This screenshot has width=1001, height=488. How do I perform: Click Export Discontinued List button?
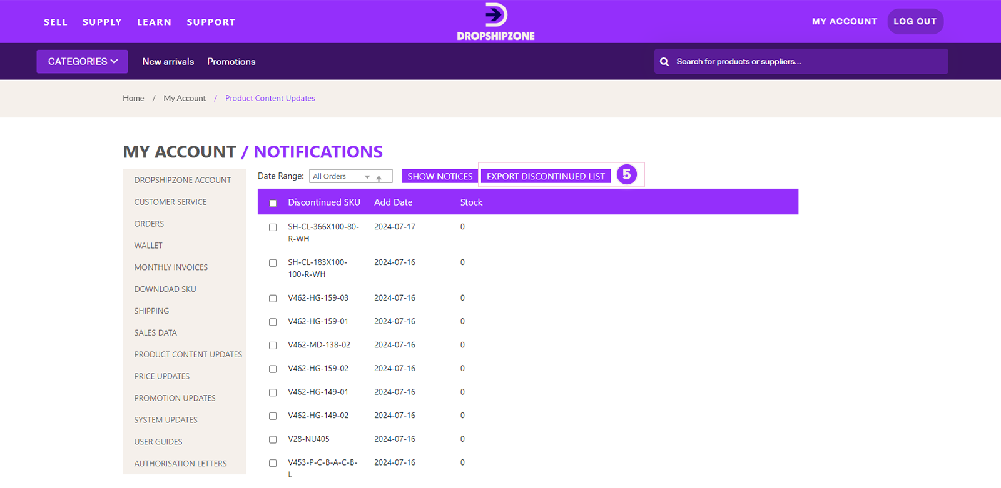point(546,177)
